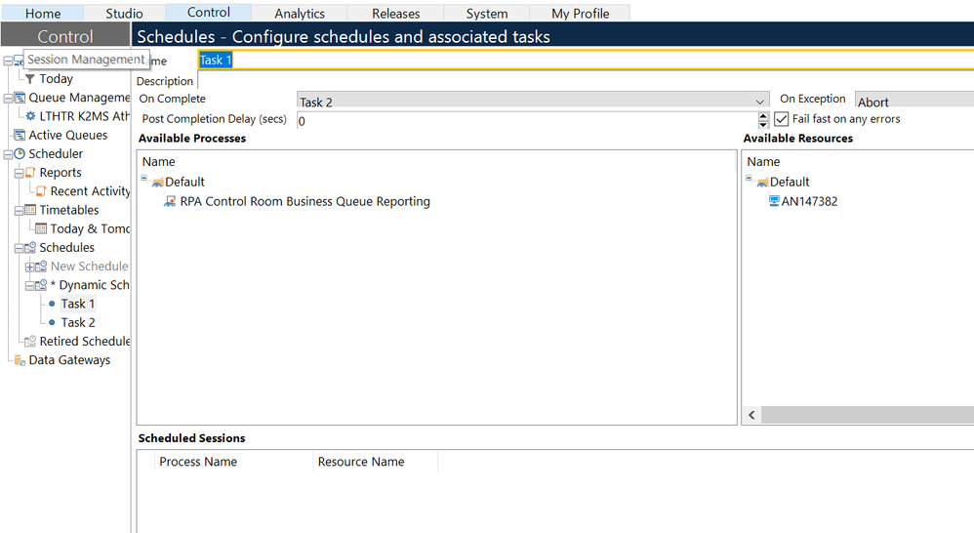
Task: Click the Schedules icon
Action: pyautogui.click(x=30, y=247)
